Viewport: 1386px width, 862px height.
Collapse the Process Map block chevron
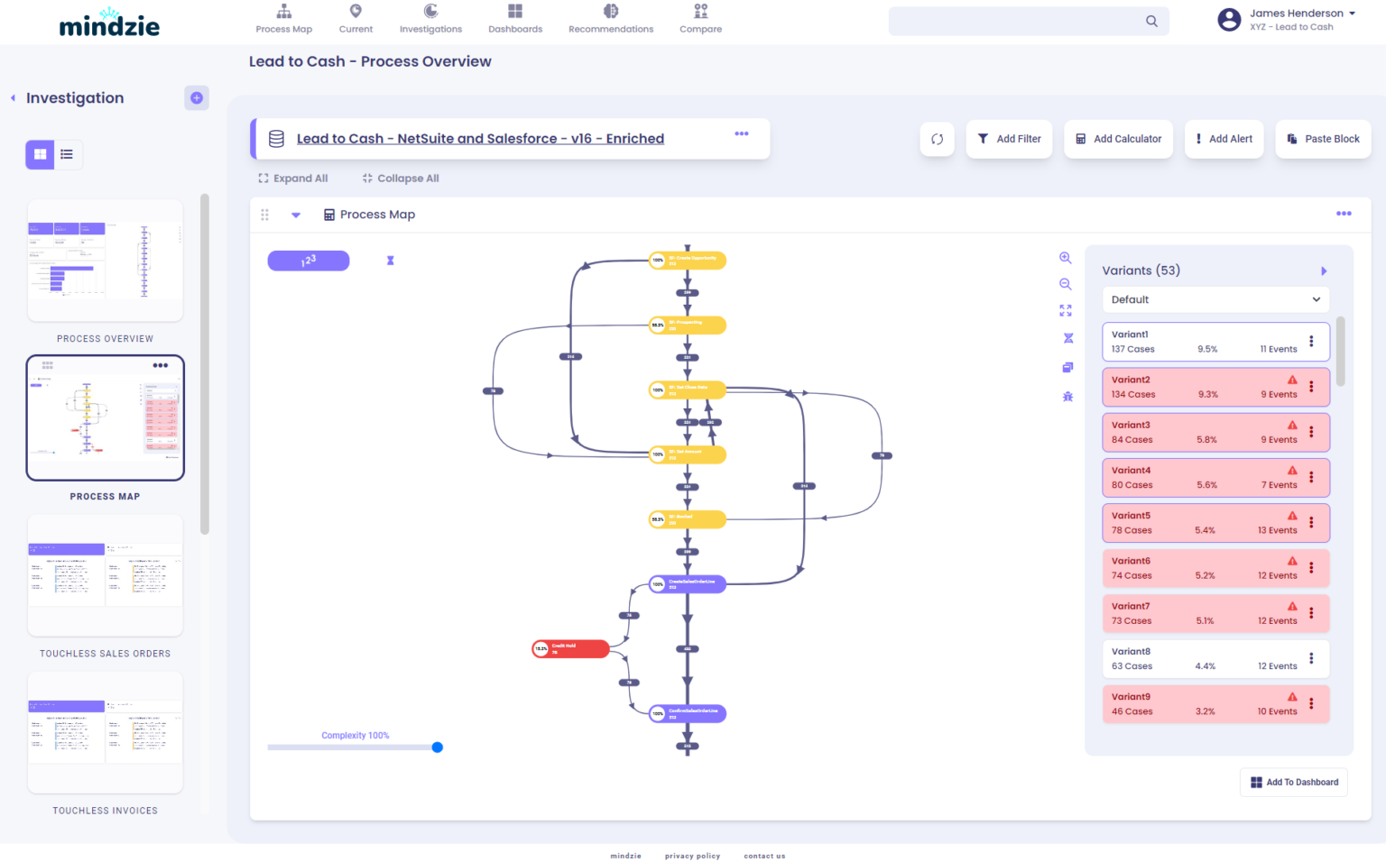click(296, 215)
